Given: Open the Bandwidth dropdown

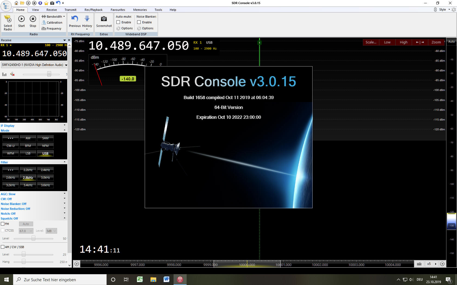Looking at the screenshot, I should pos(53,17).
